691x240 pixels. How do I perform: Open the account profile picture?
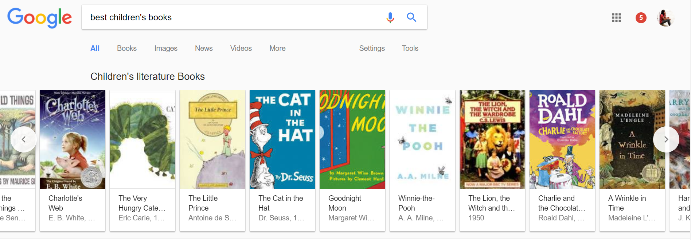[666, 17]
